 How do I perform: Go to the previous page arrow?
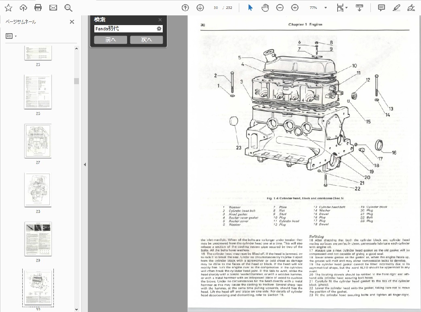pos(185,8)
